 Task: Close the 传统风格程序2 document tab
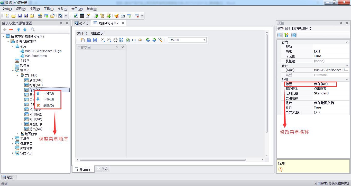123,23
